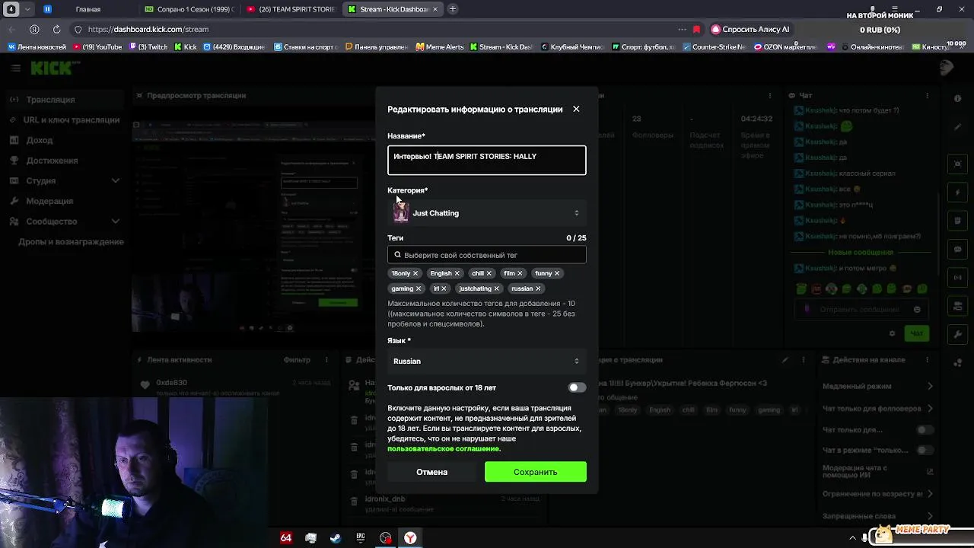Remove the gaming tag

(x=418, y=288)
